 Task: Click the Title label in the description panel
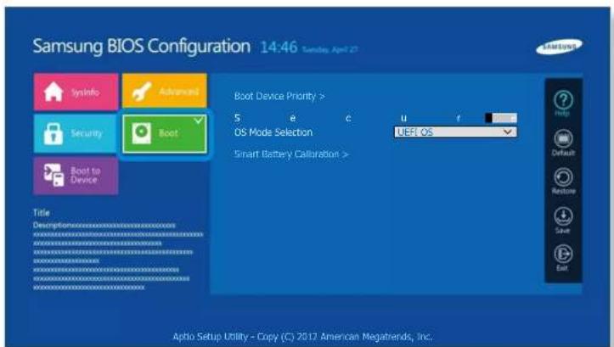click(41, 212)
